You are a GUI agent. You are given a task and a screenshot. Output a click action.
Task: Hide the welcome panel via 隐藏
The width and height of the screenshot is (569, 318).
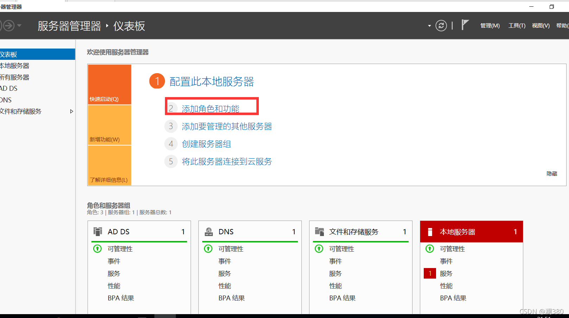[552, 174]
